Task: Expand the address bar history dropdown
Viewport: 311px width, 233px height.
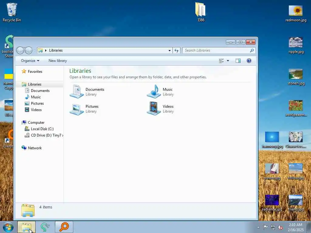Action: [x=169, y=51]
